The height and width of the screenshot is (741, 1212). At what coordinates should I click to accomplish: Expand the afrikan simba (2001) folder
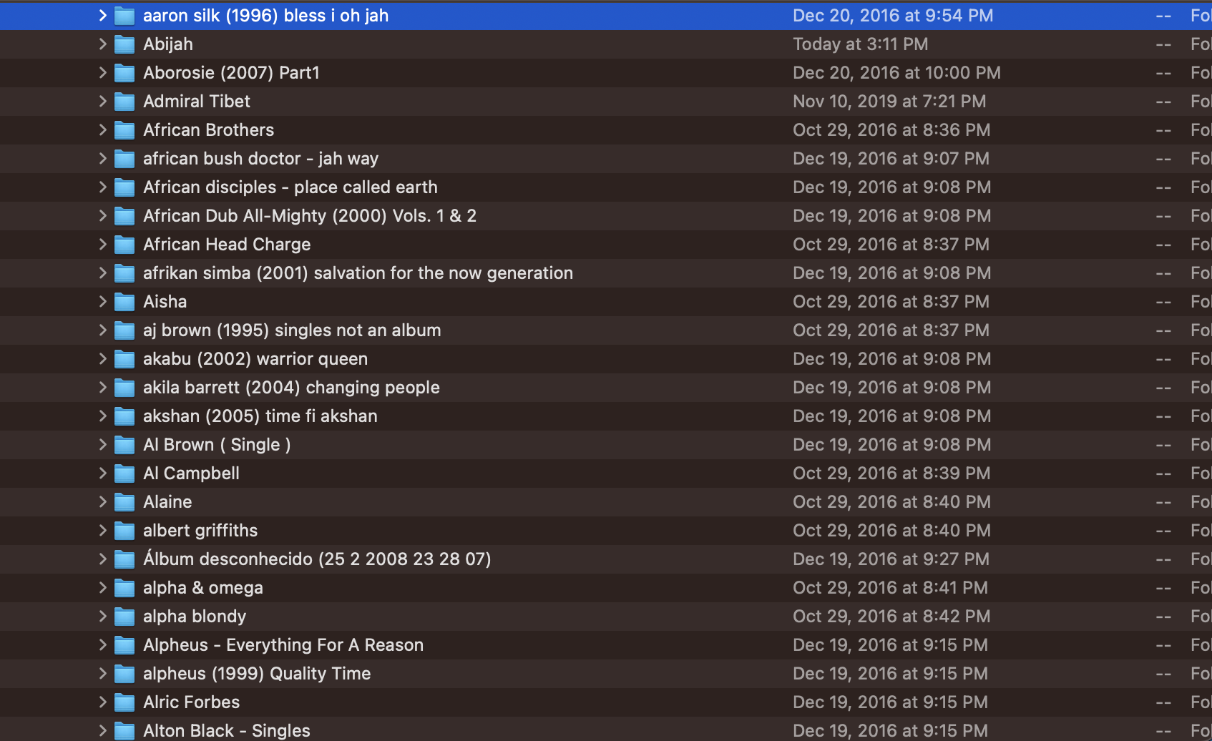[x=102, y=273]
